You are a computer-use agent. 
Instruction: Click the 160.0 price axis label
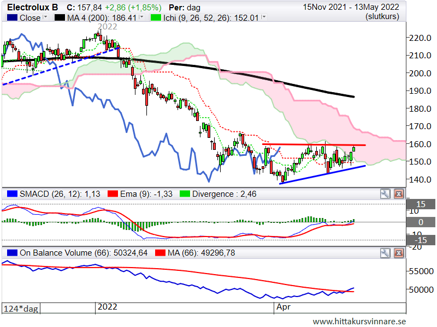click(420, 144)
